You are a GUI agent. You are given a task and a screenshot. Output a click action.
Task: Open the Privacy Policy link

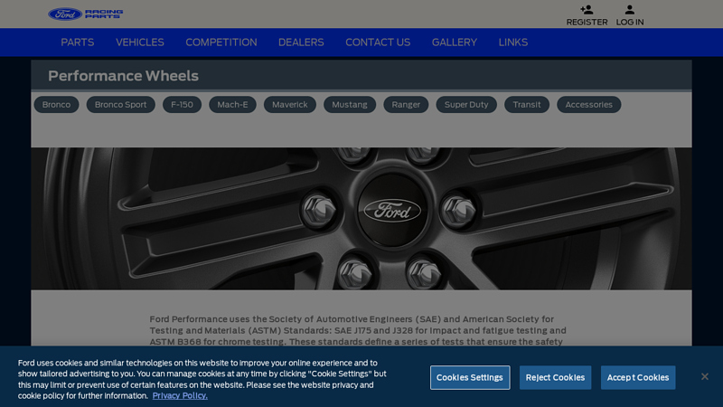tap(180, 395)
